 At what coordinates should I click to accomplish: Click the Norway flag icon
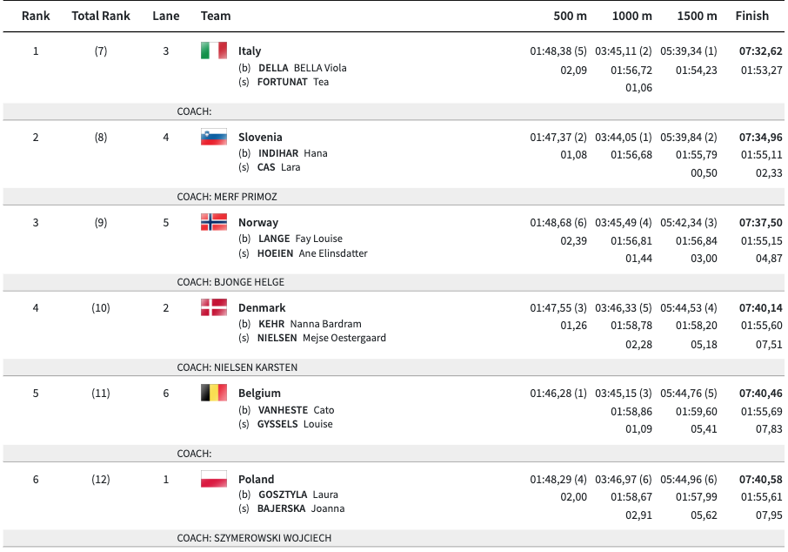point(214,222)
